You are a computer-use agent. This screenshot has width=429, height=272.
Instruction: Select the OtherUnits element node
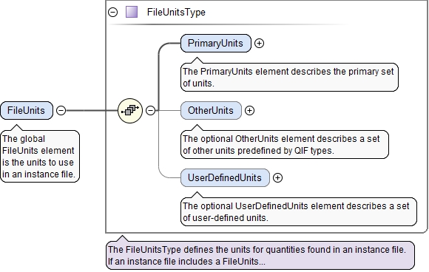coord(211,110)
